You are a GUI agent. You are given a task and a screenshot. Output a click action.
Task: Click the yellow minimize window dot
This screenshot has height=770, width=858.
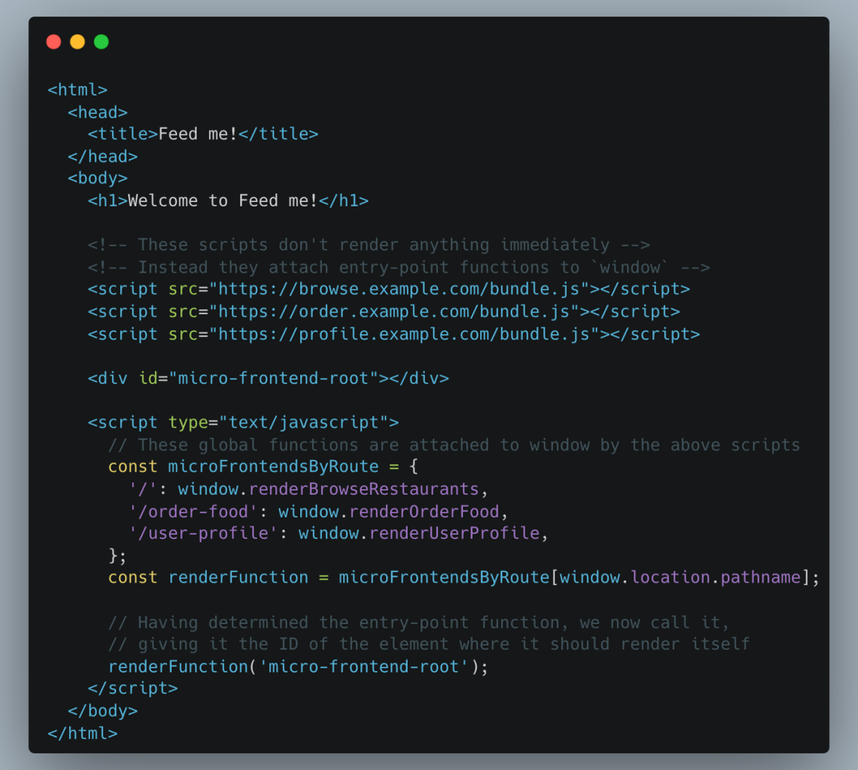pyautogui.click(x=78, y=42)
